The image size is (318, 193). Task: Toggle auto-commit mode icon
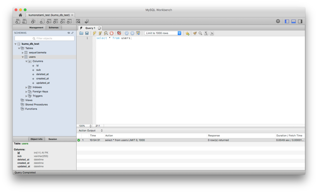coord(138,33)
